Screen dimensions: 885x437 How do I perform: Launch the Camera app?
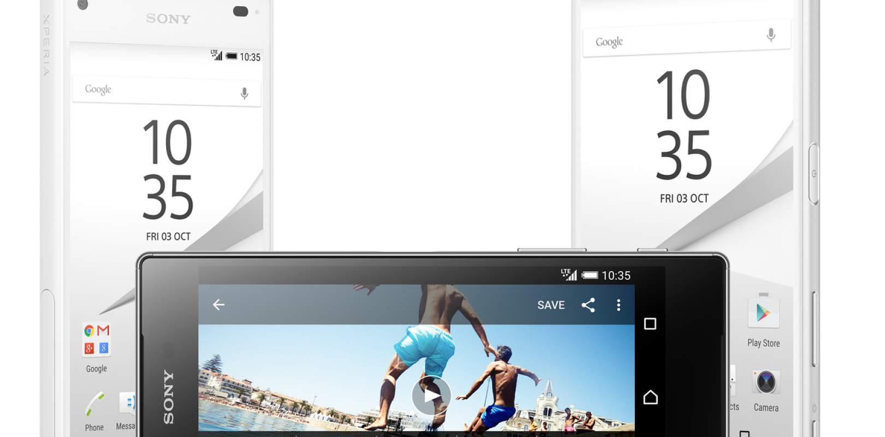click(765, 382)
